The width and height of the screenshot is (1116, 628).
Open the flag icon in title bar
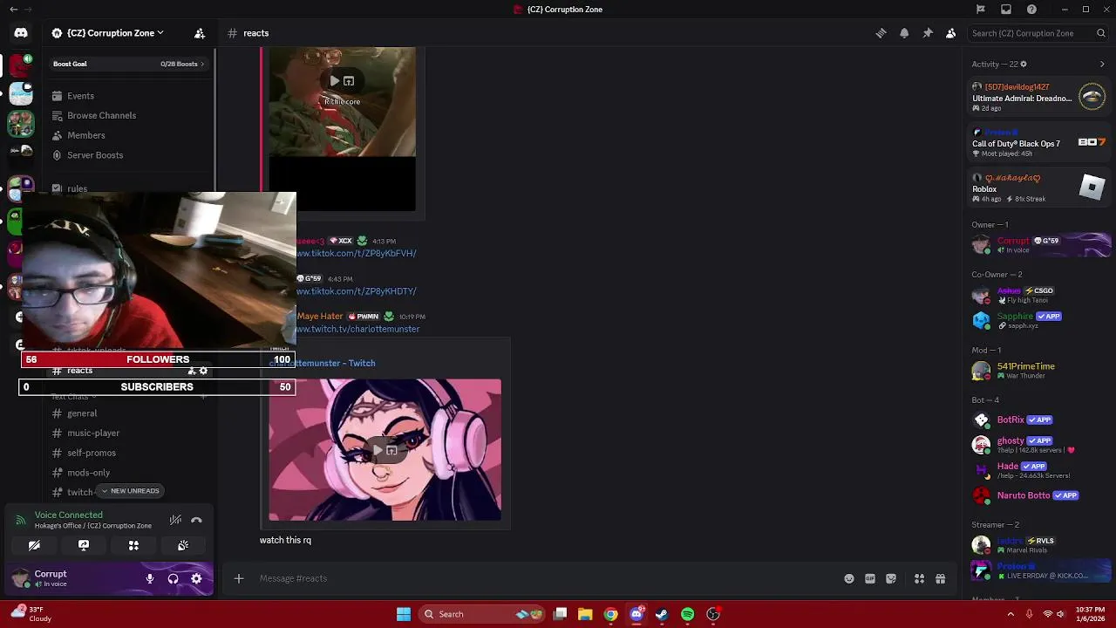click(x=981, y=10)
